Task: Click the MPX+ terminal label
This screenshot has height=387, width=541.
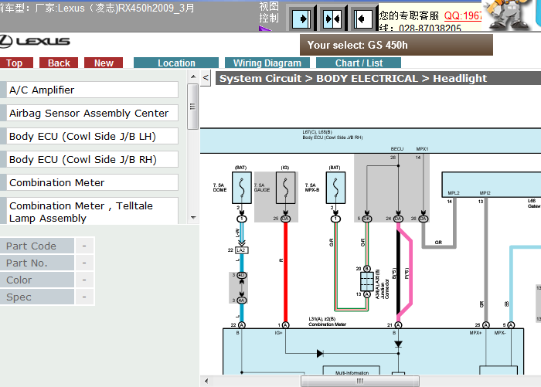Action: (475, 333)
